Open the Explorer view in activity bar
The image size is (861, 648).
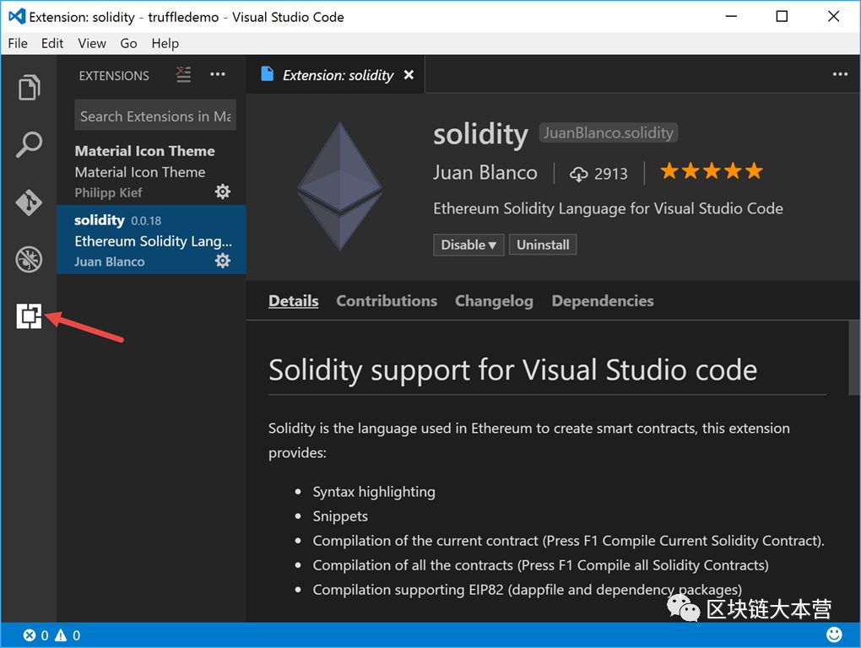click(x=29, y=87)
